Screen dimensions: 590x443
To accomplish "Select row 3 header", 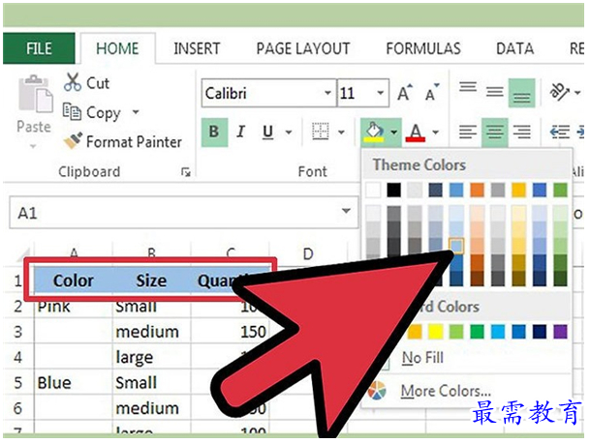I will click(17, 332).
